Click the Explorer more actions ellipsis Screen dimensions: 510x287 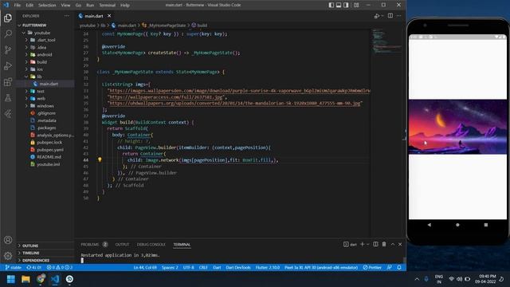pos(67,16)
